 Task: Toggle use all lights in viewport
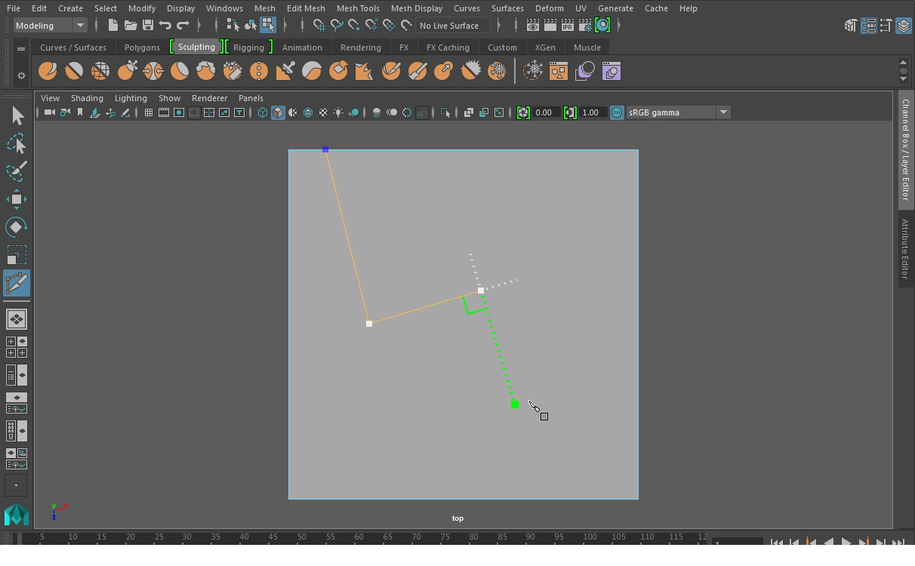tap(338, 112)
